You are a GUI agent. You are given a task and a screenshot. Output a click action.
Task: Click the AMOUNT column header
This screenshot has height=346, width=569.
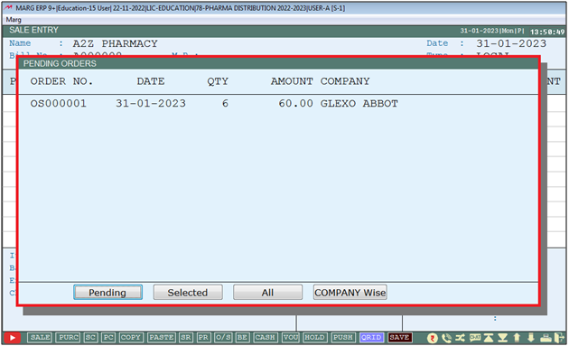(x=292, y=81)
